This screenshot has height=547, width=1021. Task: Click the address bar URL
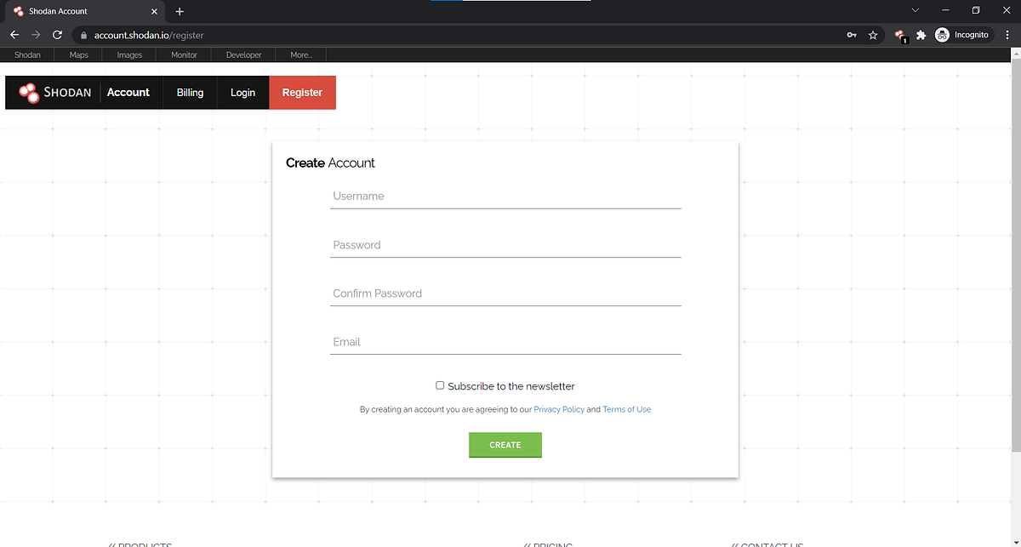pos(149,36)
